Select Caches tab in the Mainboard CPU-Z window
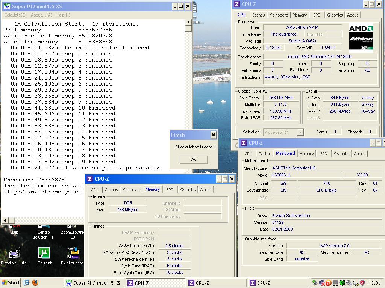Screen dimensions: 385x288 pos(265,154)
